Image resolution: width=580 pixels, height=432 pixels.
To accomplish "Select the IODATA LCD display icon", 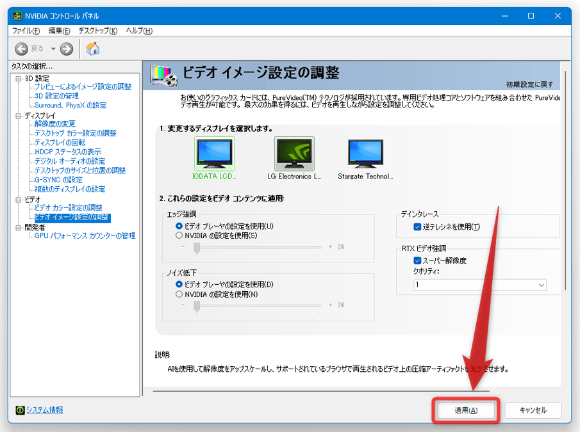I will click(214, 153).
